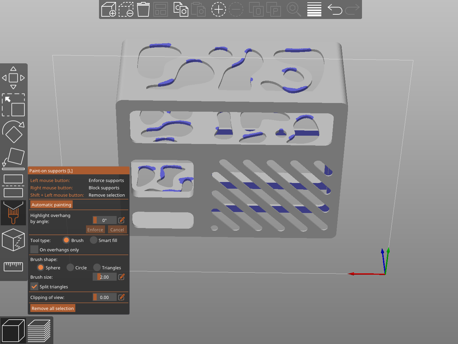Viewport: 458px width, 344px height.
Task: Select Circle brush shape
Action: (70, 267)
